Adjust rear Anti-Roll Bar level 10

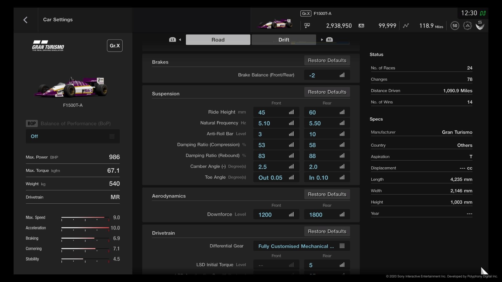pyautogui.click(x=327, y=134)
